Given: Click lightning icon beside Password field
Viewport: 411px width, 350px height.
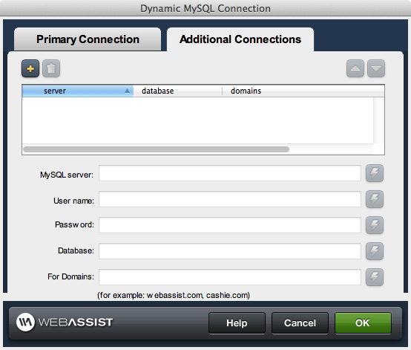Looking at the screenshot, I should [x=375, y=225].
